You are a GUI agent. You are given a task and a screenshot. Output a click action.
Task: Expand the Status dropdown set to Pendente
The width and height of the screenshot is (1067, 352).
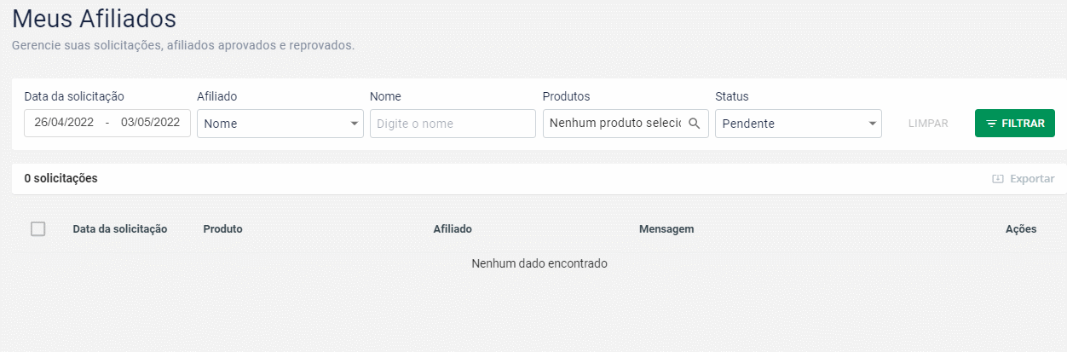798,124
